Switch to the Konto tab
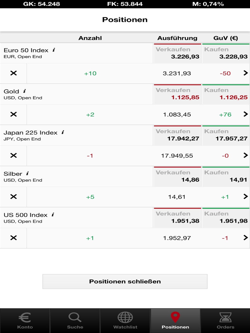The width and height of the screenshot is (250, 333). [25, 321]
